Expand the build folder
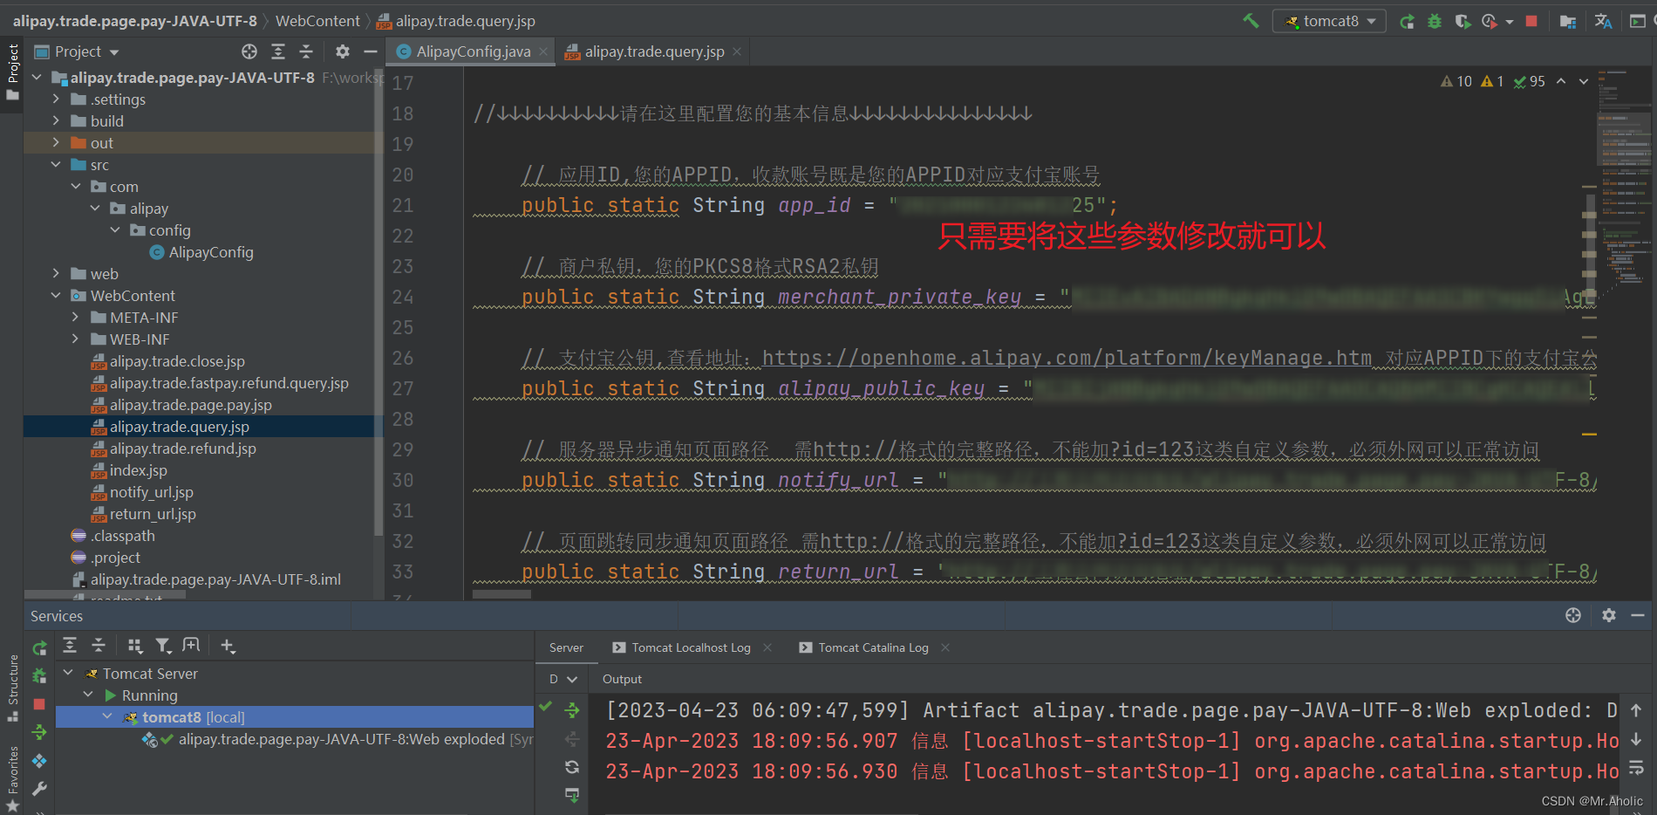Viewport: 1657px width, 815px height. tap(56, 121)
